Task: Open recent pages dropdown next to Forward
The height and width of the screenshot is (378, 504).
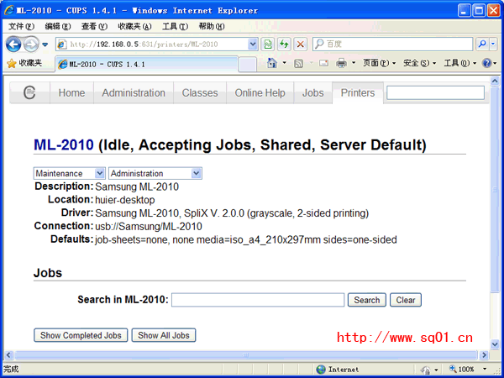Action: pyautogui.click(x=45, y=45)
